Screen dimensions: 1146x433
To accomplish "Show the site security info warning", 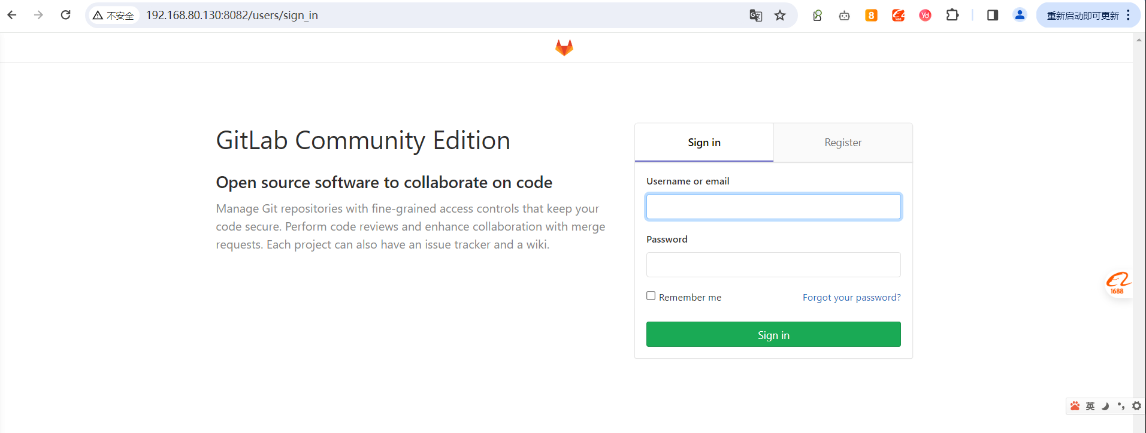I will pyautogui.click(x=113, y=16).
